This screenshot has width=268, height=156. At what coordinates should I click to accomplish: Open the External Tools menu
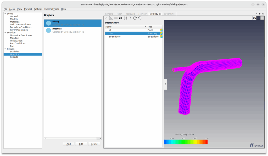(x=52, y=9)
